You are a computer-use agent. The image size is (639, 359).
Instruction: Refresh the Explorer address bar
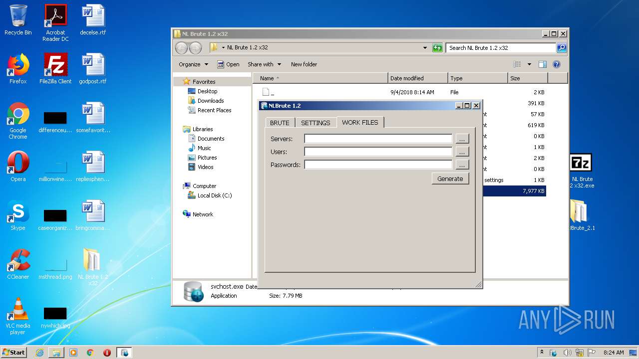pos(437,48)
